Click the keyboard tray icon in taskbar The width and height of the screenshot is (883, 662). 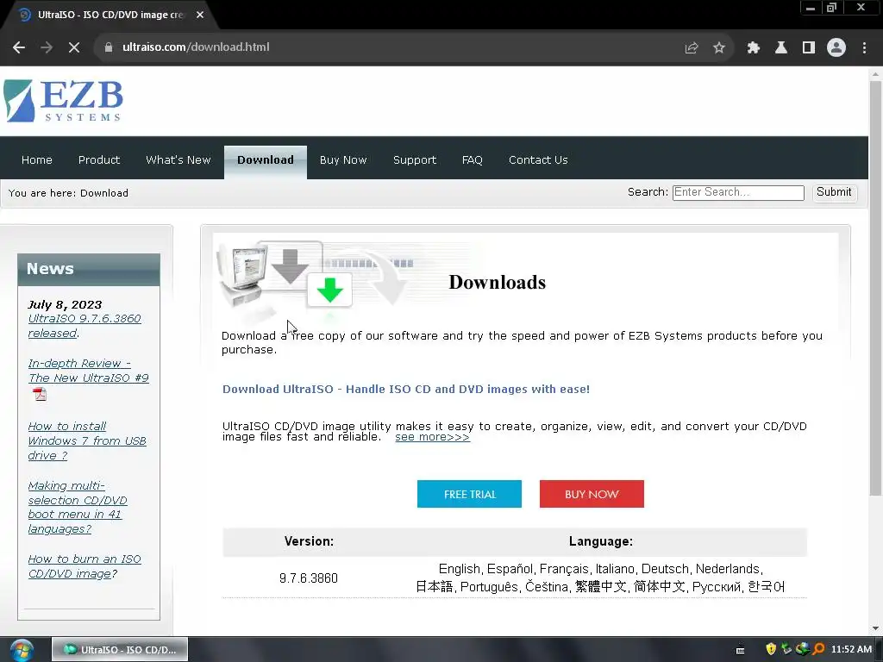740,650
